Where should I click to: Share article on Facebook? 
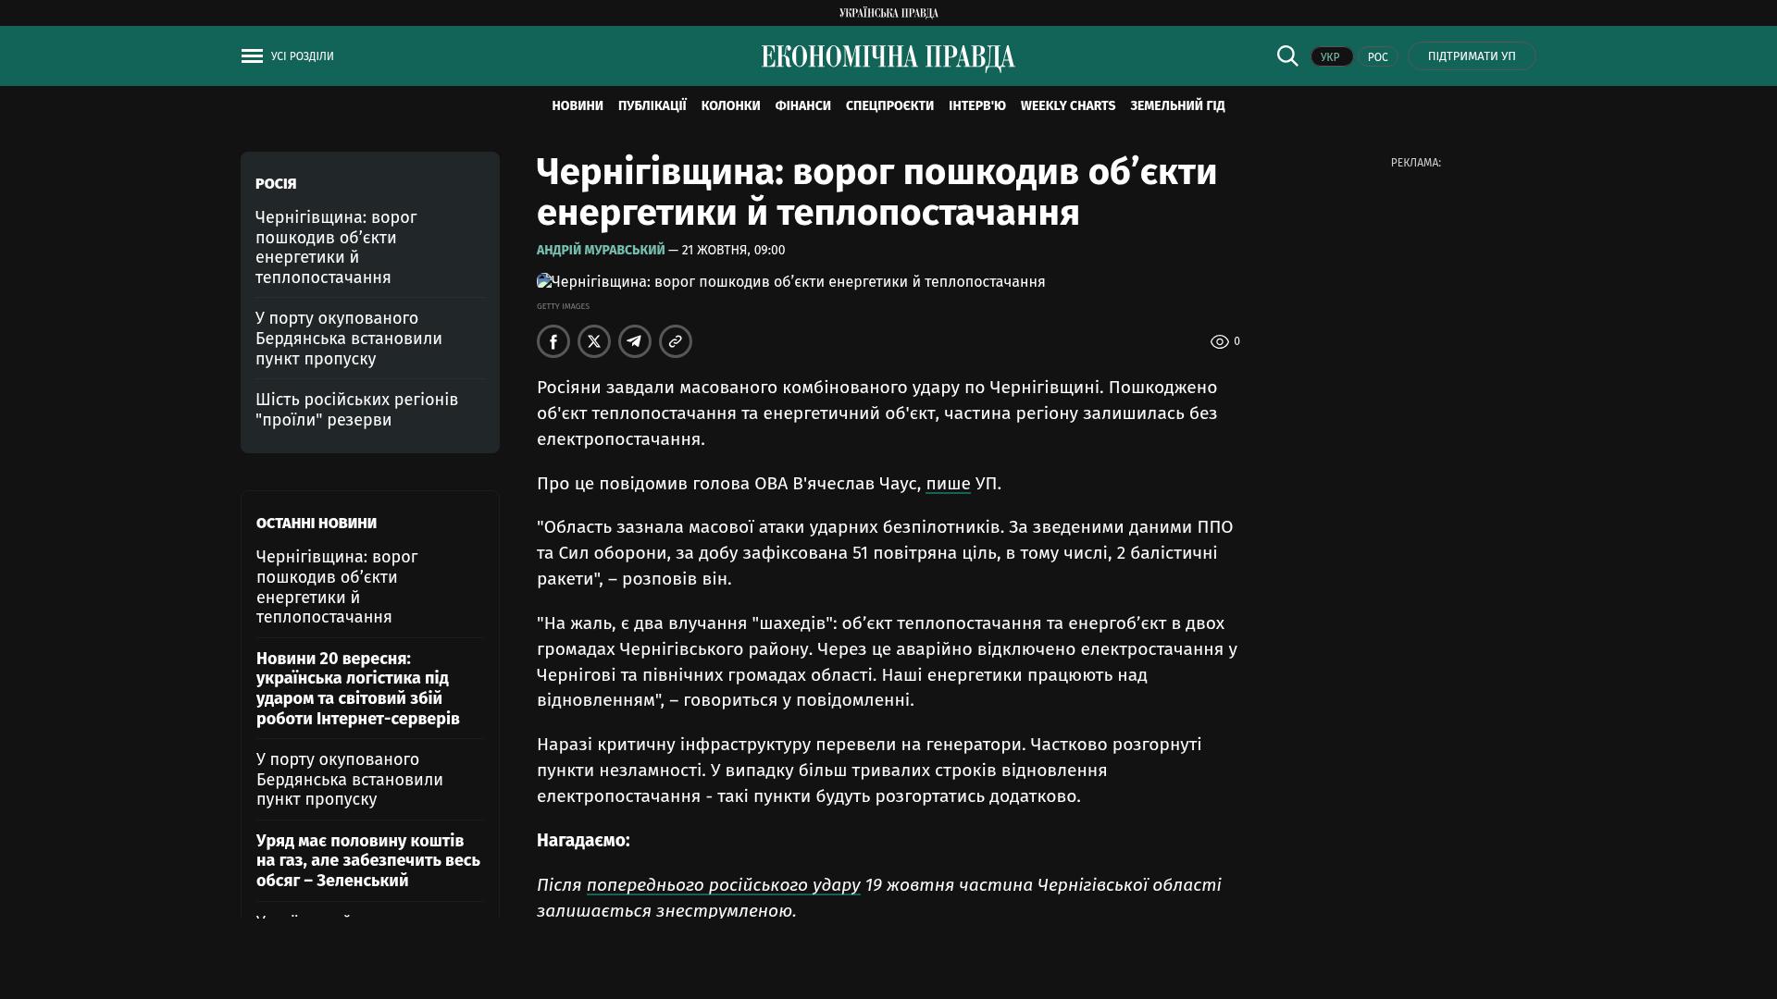coord(553,341)
